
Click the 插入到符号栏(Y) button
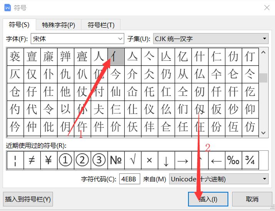28,199
